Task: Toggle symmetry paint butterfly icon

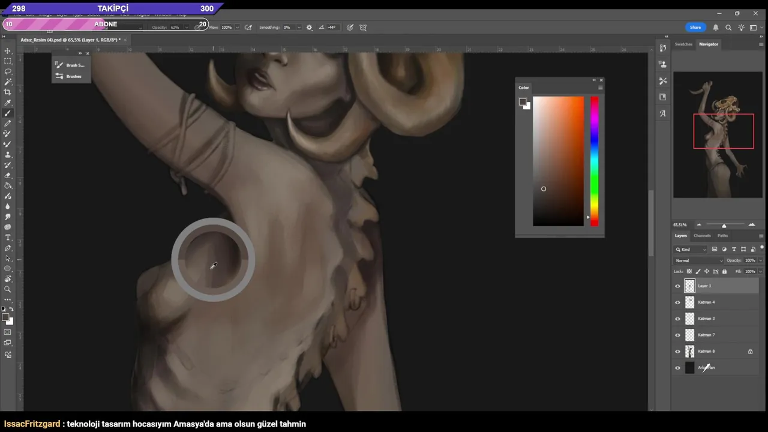Action: click(363, 28)
